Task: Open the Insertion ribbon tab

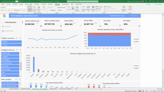Action: coord(15,4)
